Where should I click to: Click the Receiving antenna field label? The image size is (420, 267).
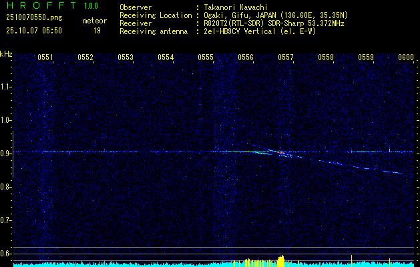pyautogui.click(x=154, y=31)
